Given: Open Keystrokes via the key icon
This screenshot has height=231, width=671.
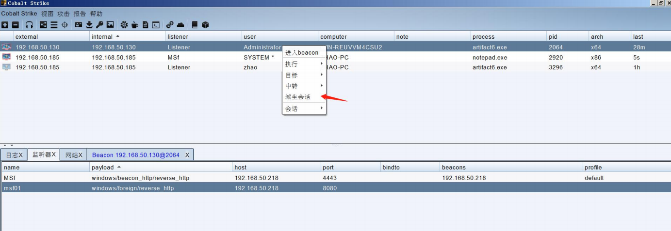Looking at the screenshot, I should 99,25.
